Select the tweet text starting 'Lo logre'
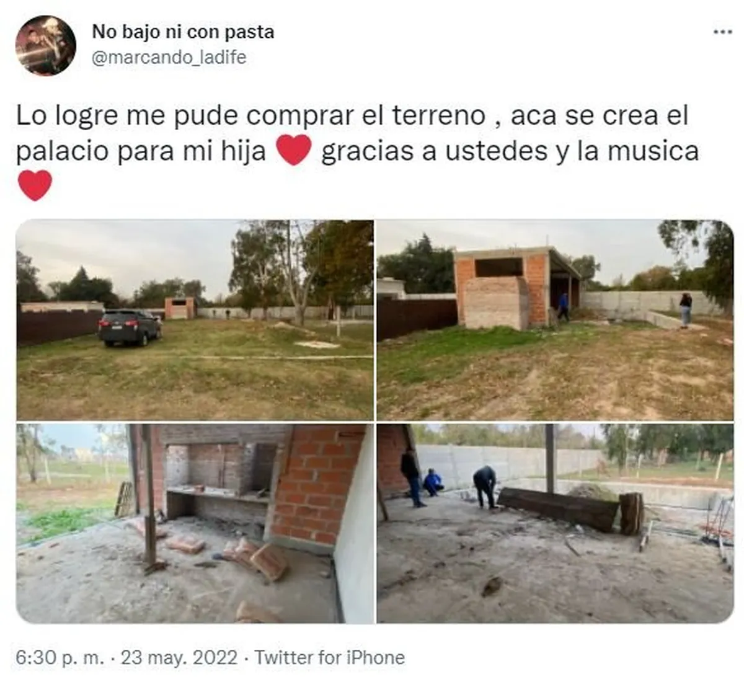The image size is (744, 687). pyautogui.click(x=357, y=151)
